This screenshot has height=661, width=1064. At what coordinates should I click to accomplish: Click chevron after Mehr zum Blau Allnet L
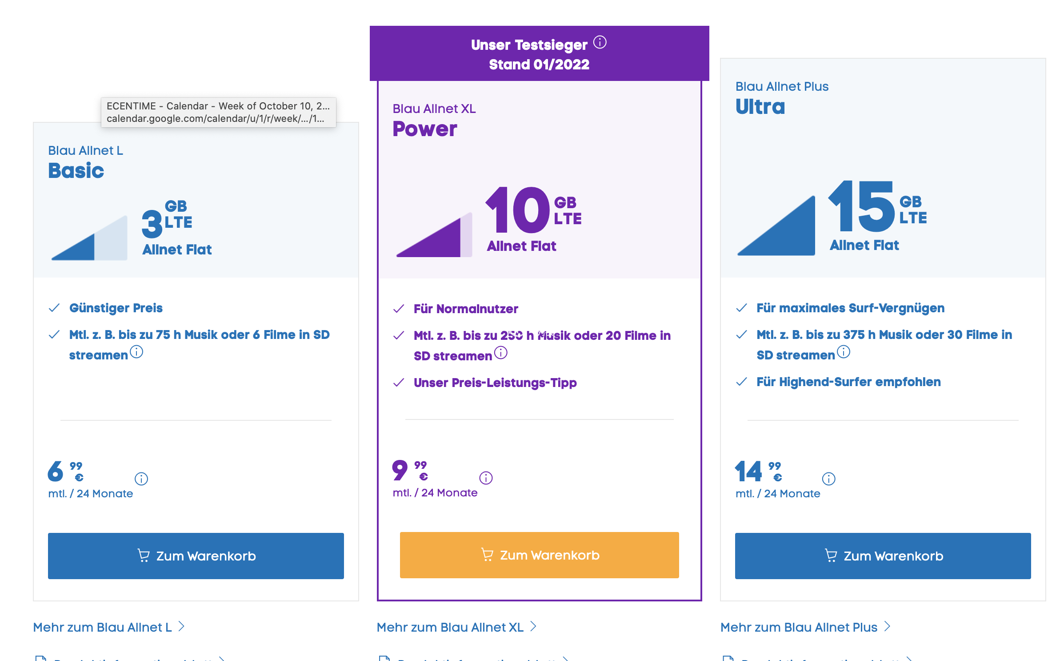(x=181, y=626)
